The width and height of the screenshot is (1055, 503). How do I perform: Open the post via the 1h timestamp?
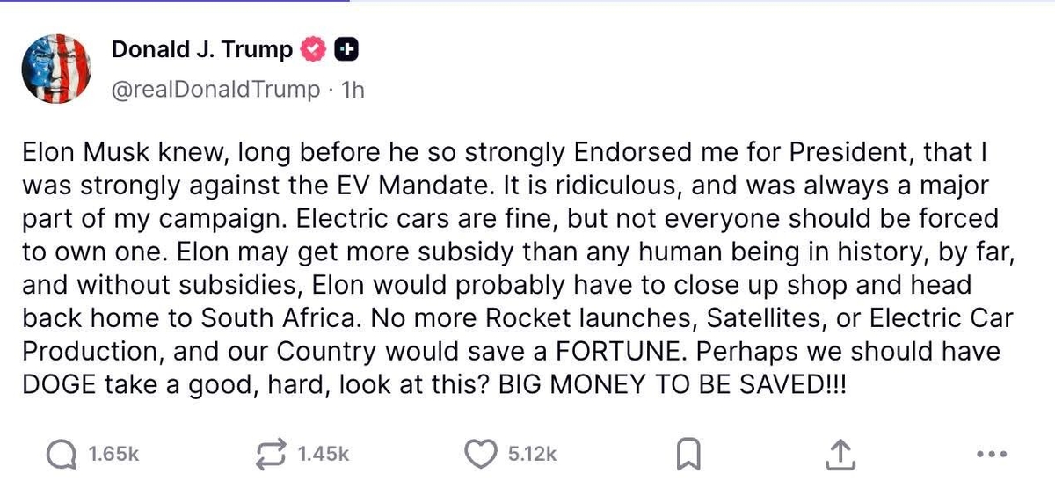(352, 90)
